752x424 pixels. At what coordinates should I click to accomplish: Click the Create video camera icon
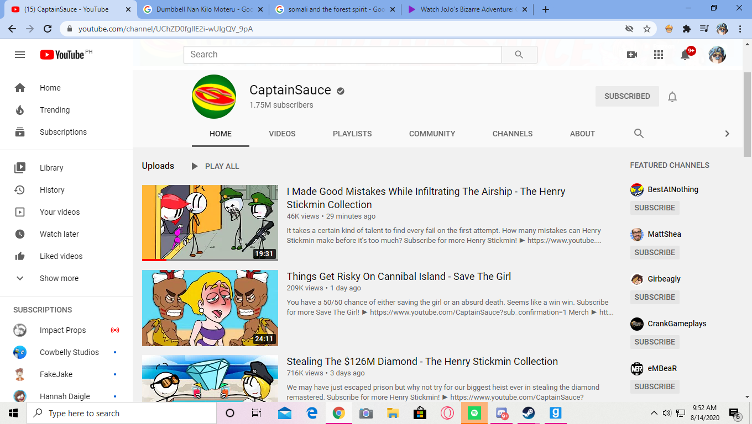632,55
